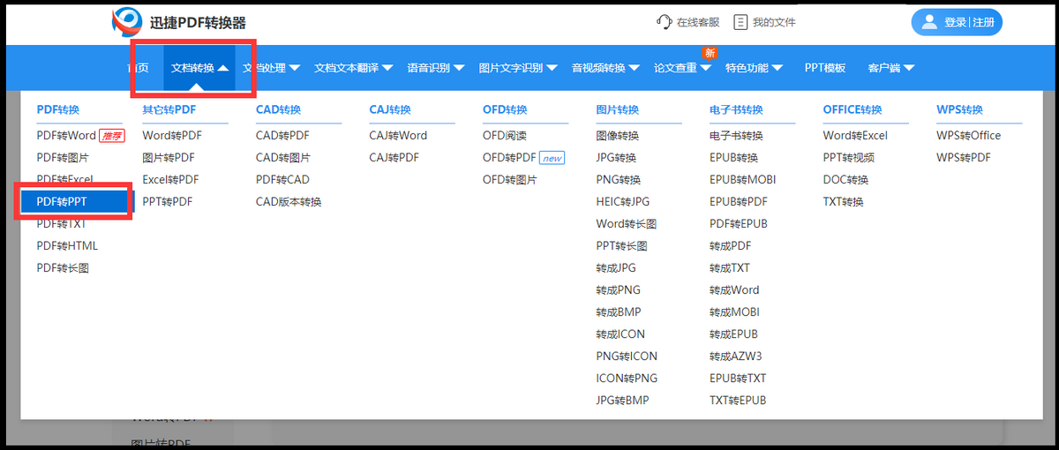The height and width of the screenshot is (450, 1059).
Task: Select HEIC转JPG
Action: pos(623,202)
